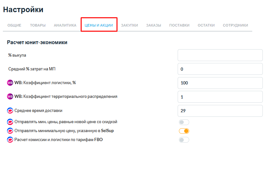Click Ozon icon beside Расчет комиссии и логистики
This screenshot has height=182, width=266.
(x=10, y=140)
